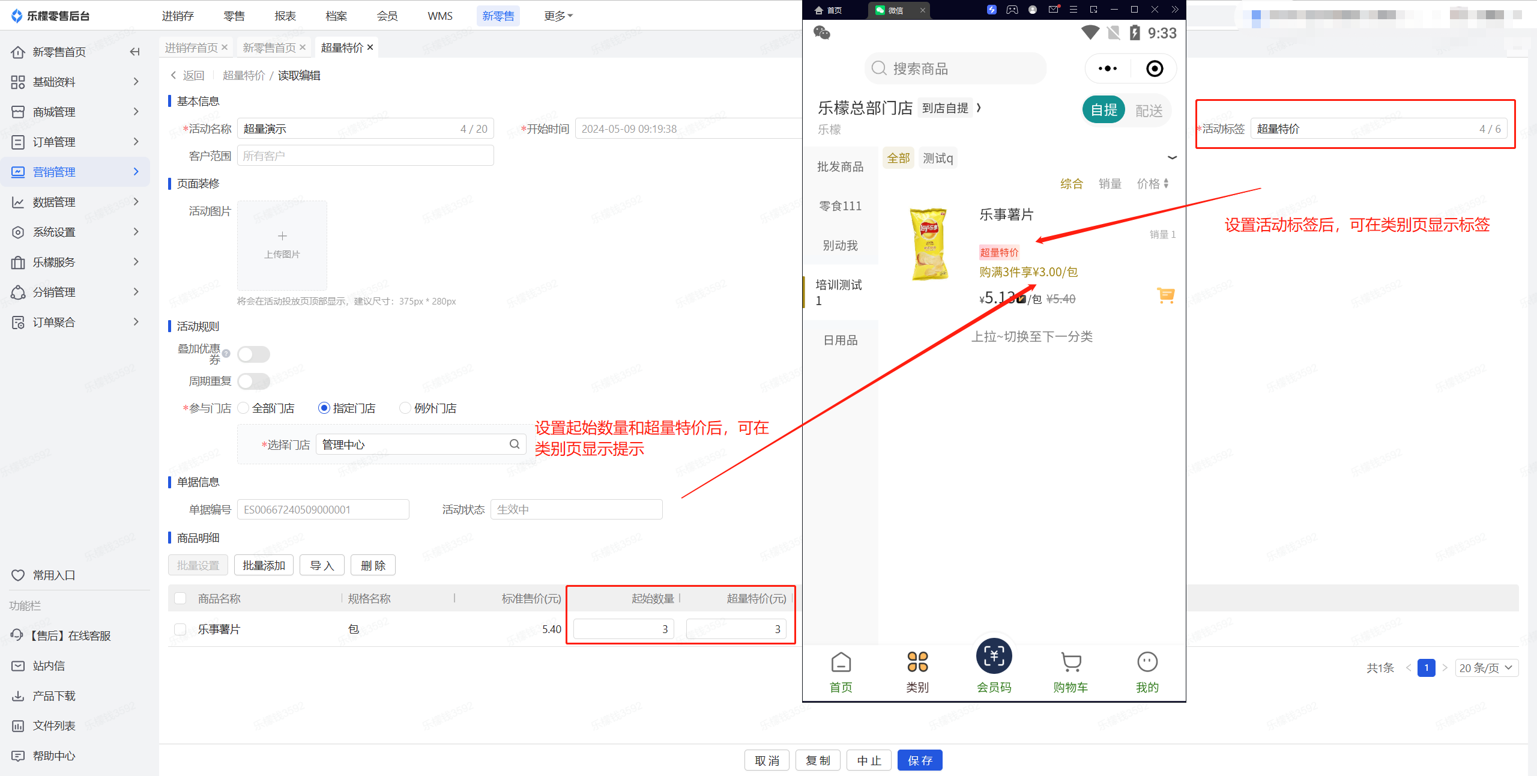
Task: Click the 订单聚合 icon in sidebar
Action: pos(18,322)
